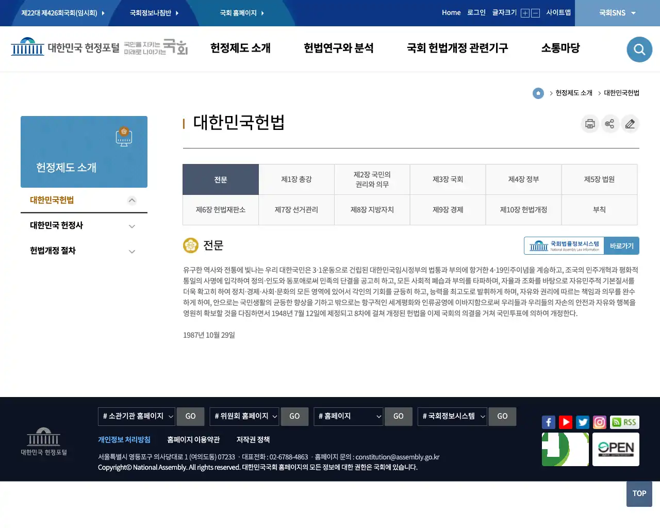Screen dimensions: 660x528
Task: Click the 바로가기 button
Action: point(622,246)
